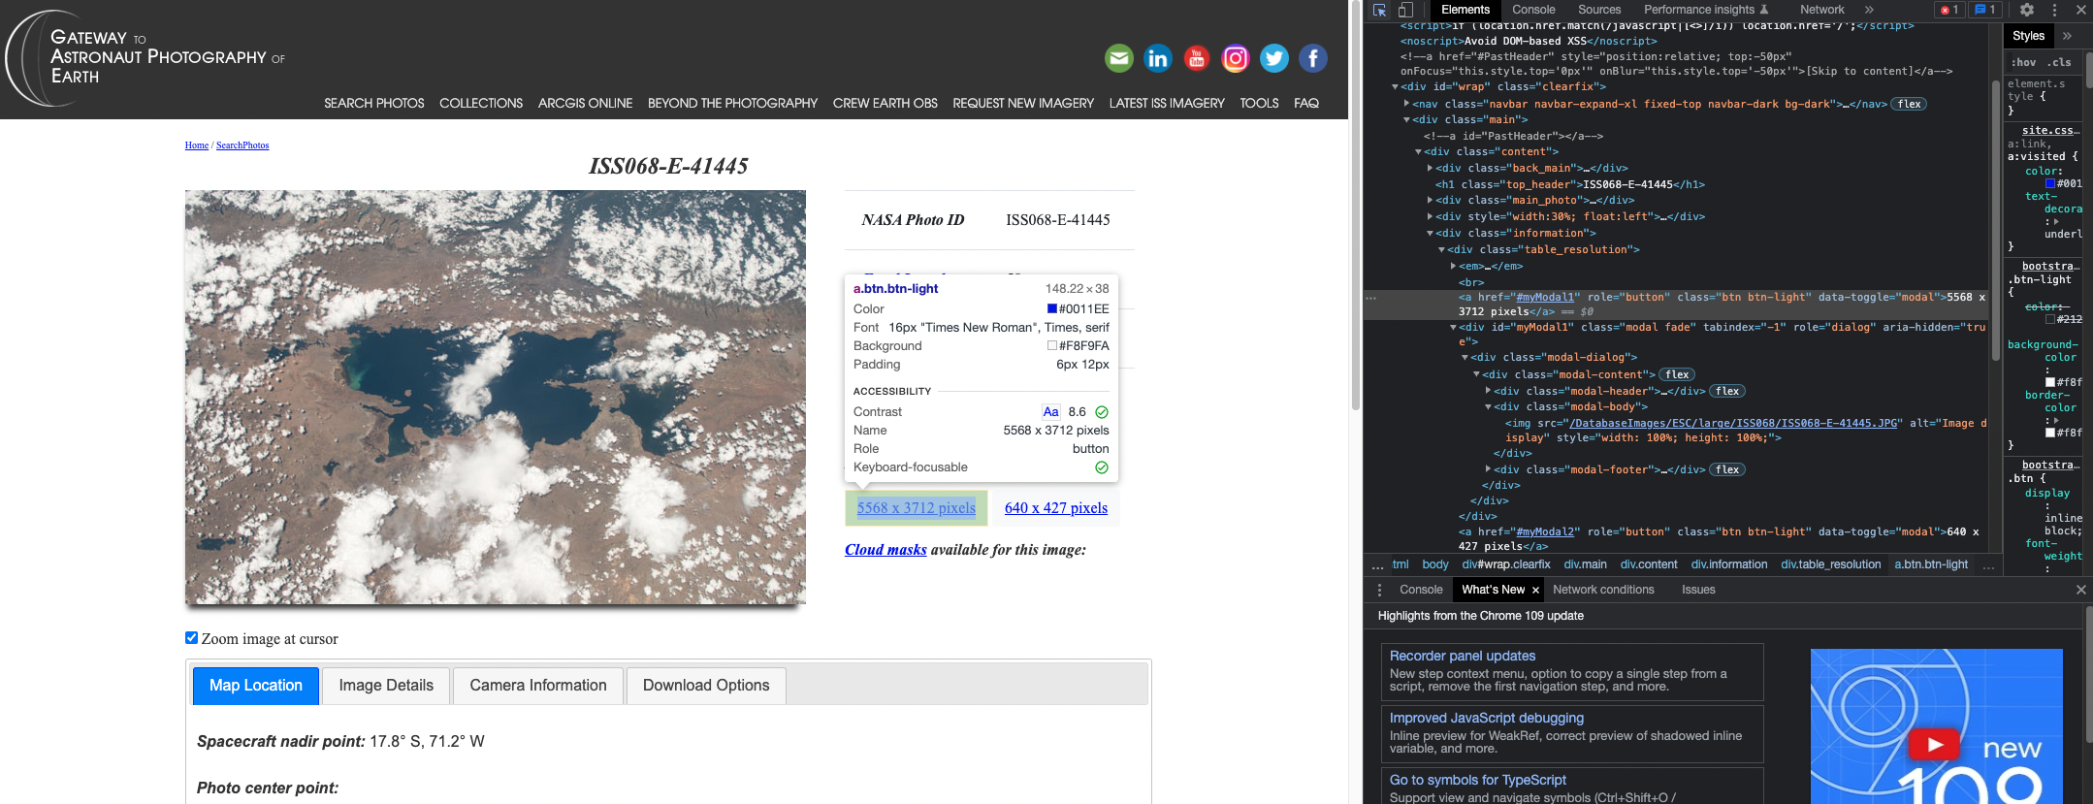Open the YouTube icon in the site header

(x=1197, y=58)
